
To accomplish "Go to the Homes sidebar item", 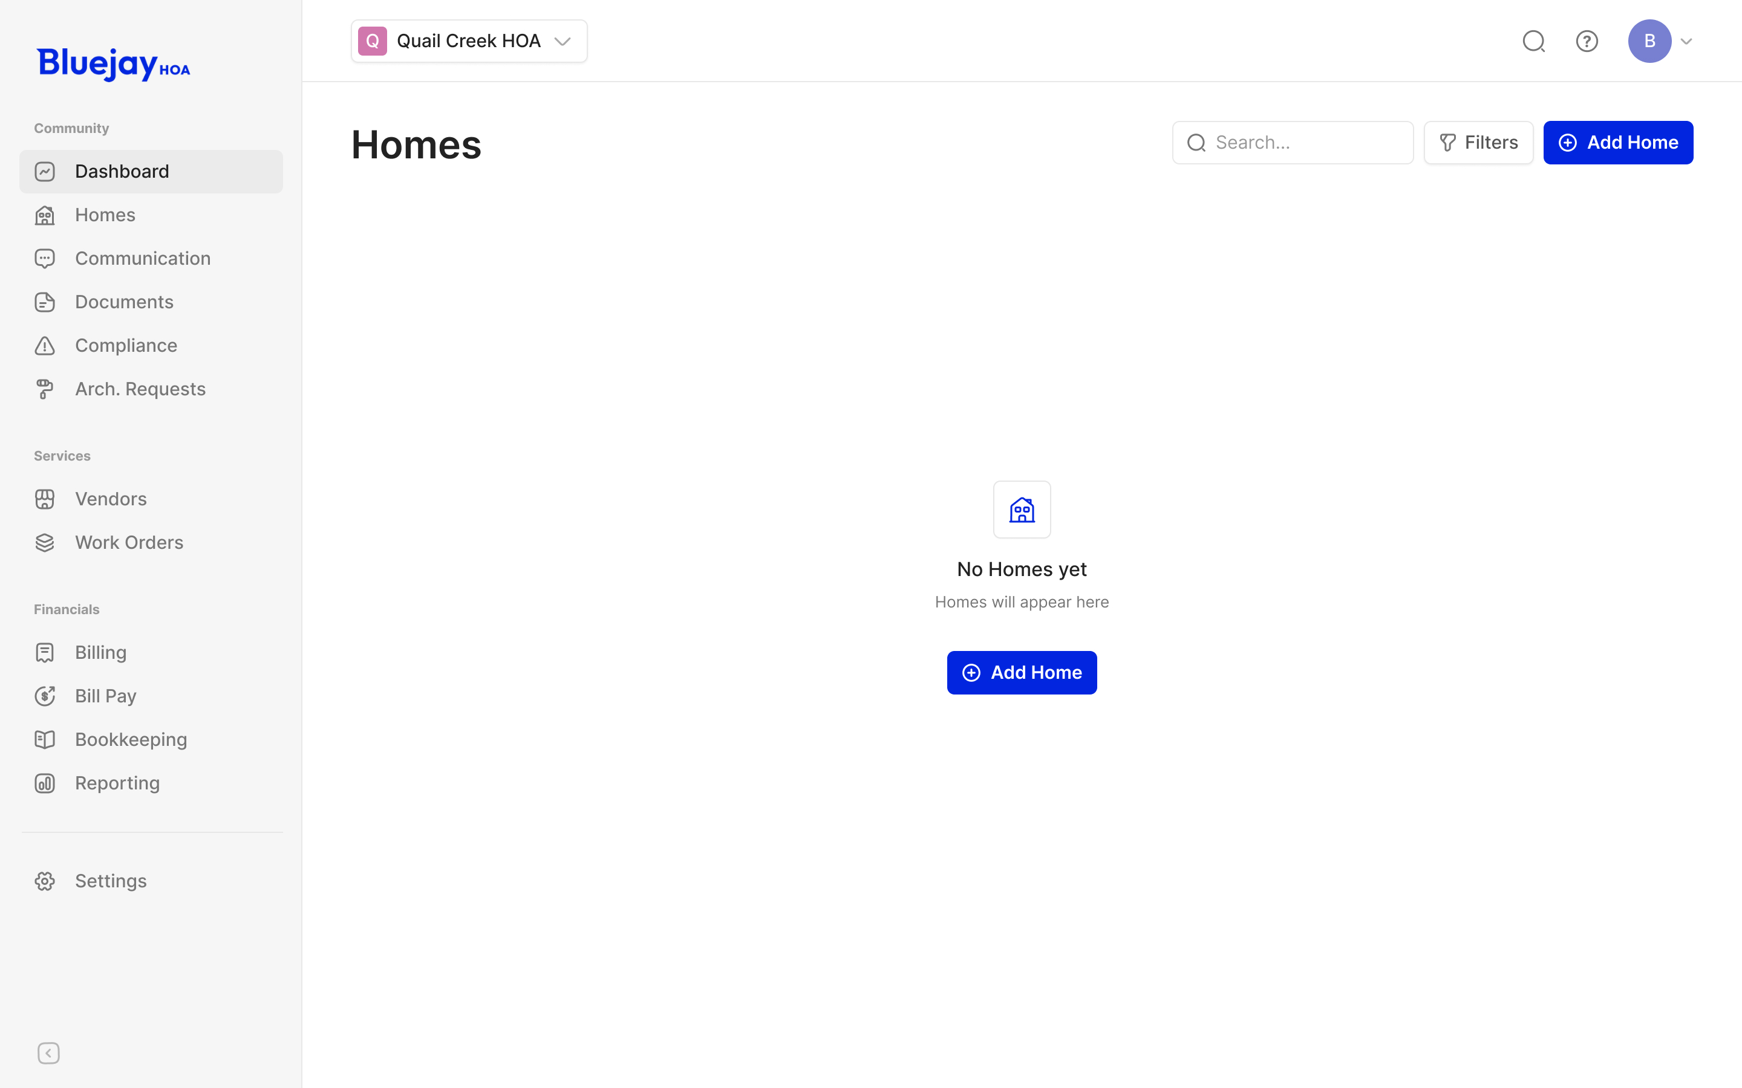I will pos(105,215).
